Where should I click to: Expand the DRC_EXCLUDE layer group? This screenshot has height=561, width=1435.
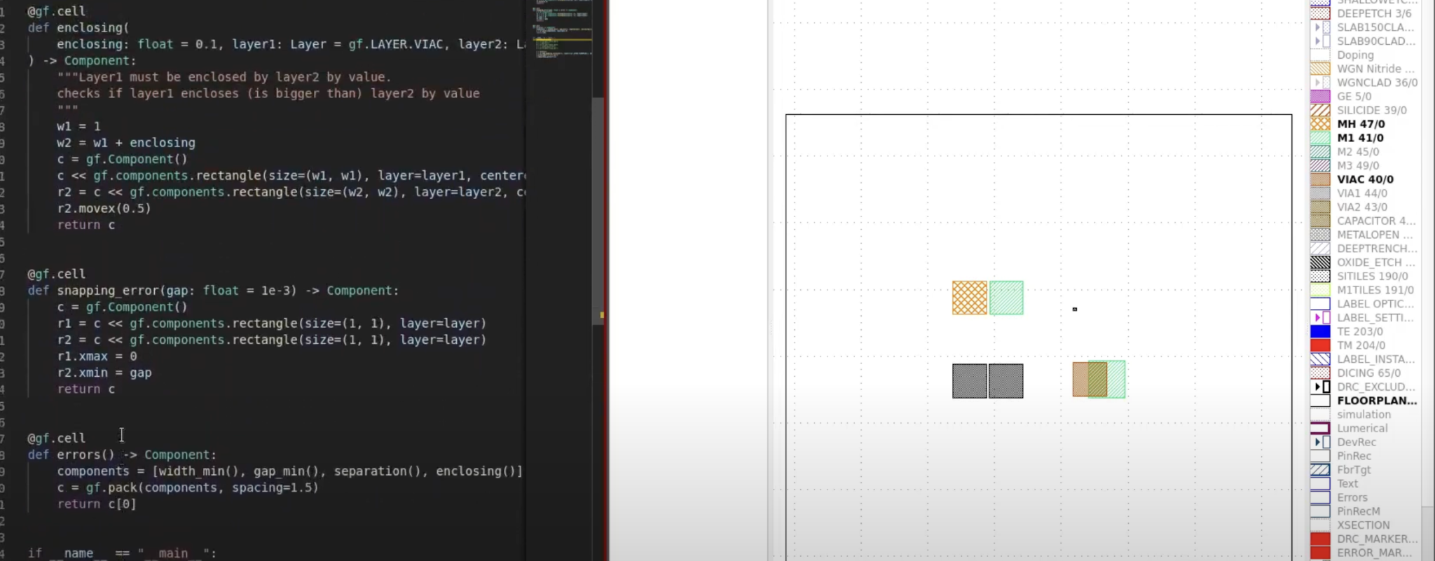[x=1317, y=387]
